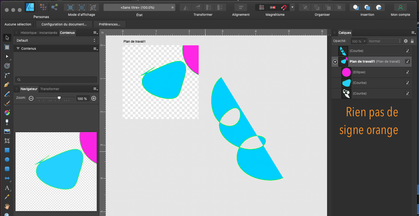This screenshot has height=216, width=419.
Task: Select the Vector Crop tool
Action: [7, 141]
